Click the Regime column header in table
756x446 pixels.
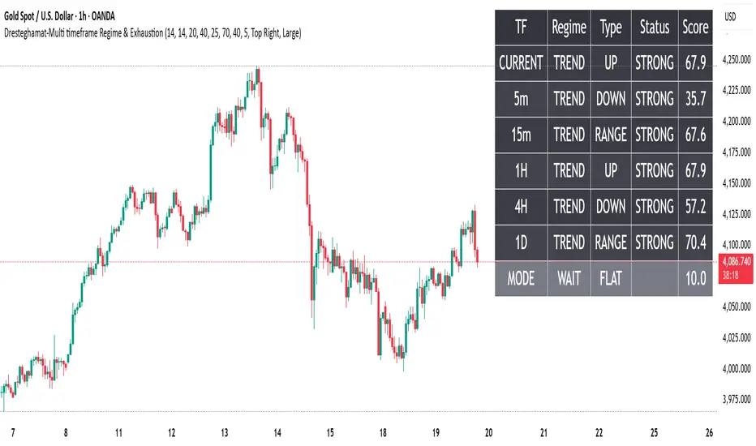(569, 28)
